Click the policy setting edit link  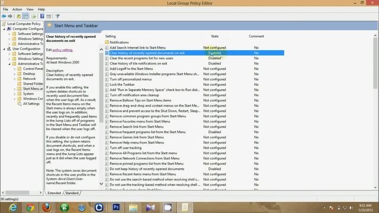click(x=63, y=50)
